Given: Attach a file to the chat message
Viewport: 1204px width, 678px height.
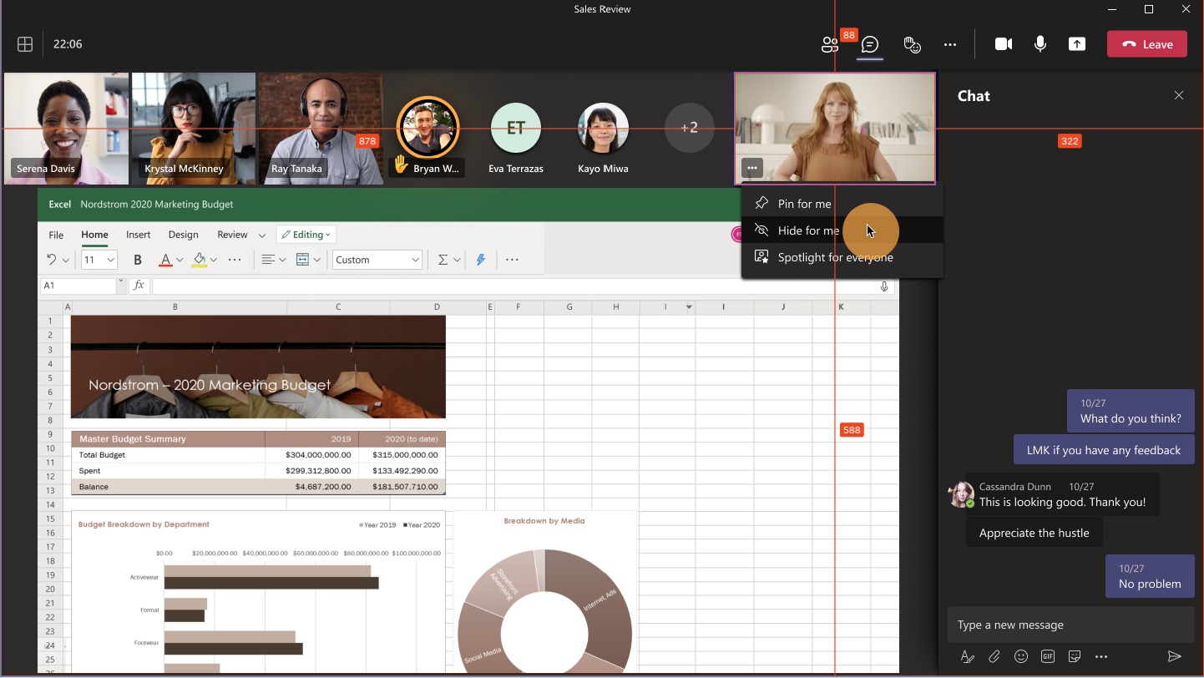Looking at the screenshot, I should tap(994, 656).
